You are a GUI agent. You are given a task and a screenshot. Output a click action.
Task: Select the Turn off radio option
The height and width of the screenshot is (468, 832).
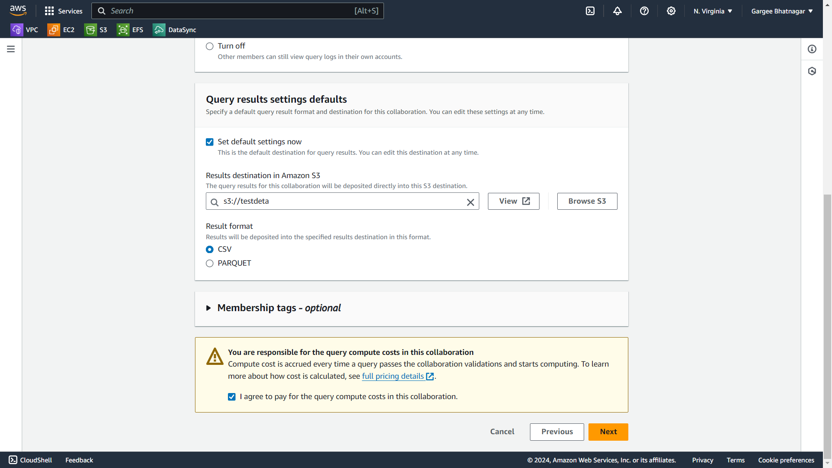[x=210, y=46]
